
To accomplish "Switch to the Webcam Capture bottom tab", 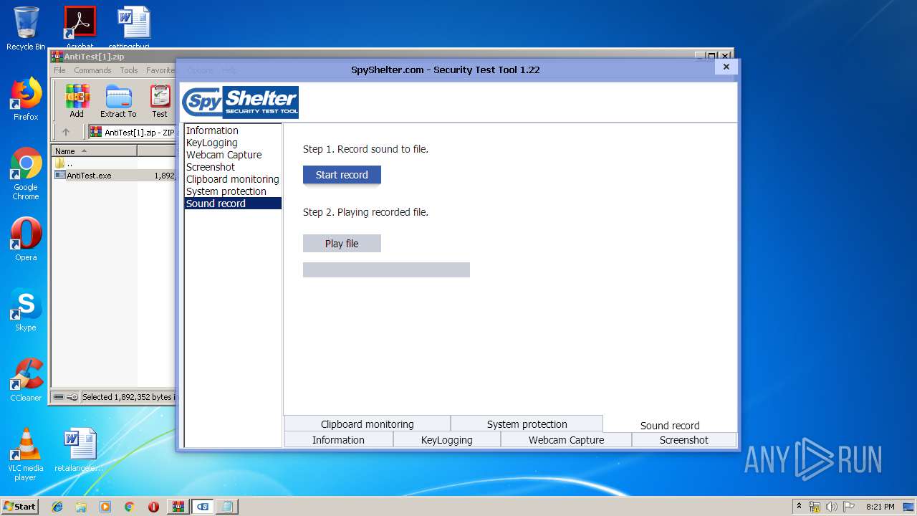I will [566, 440].
